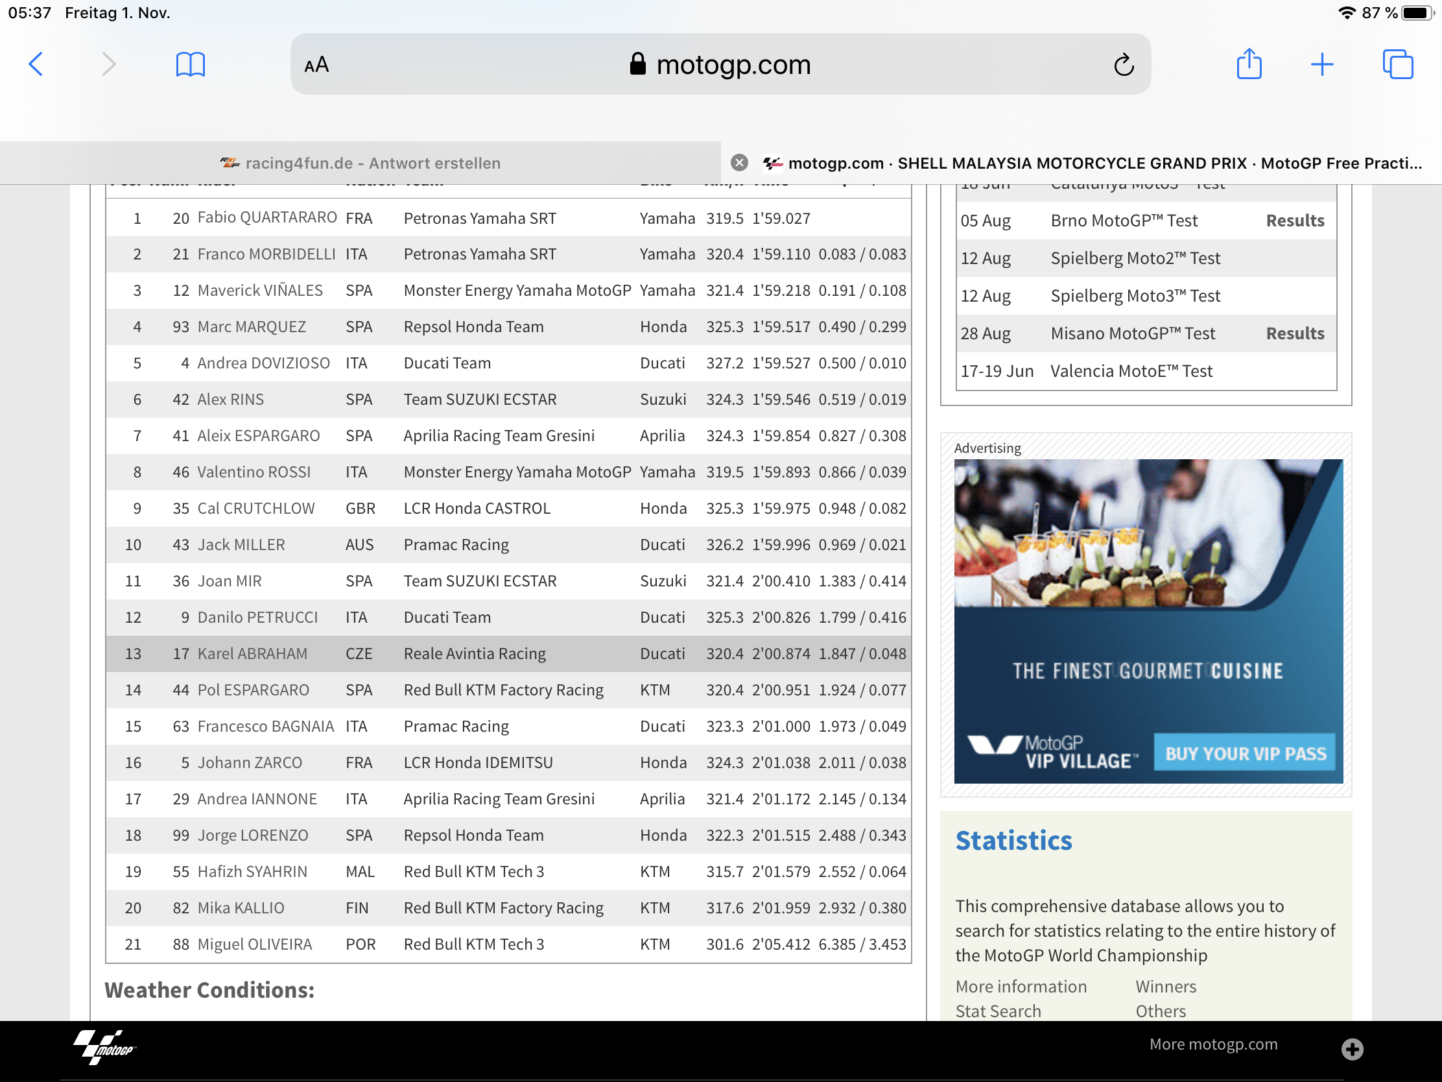Open Brno MotoGP Test Results link
Image resolution: width=1442 pixels, height=1082 pixels.
click(x=1294, y=221)
